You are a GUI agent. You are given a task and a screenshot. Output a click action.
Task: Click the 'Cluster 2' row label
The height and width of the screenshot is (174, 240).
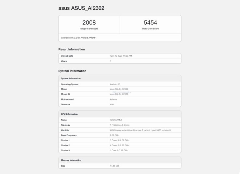click(x=65, y=145)
